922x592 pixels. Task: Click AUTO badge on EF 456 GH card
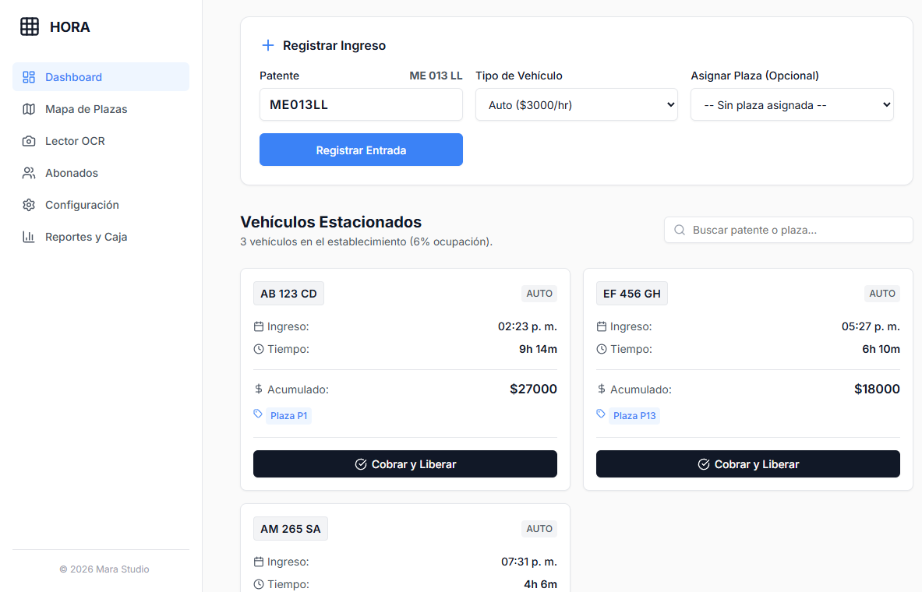[x=882, y=294]
